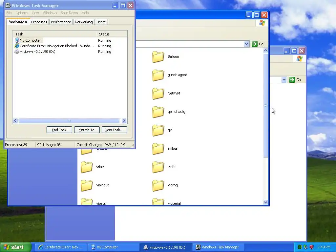Open the Balloon folder icon

tap(158, 57)
